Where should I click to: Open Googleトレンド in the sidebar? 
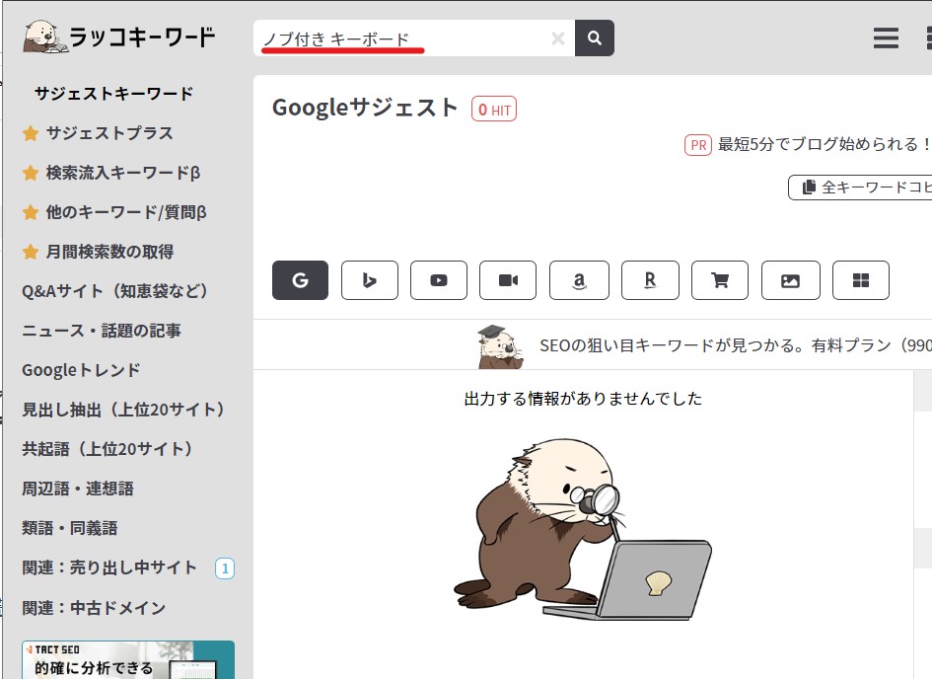[x=82, y=370]
